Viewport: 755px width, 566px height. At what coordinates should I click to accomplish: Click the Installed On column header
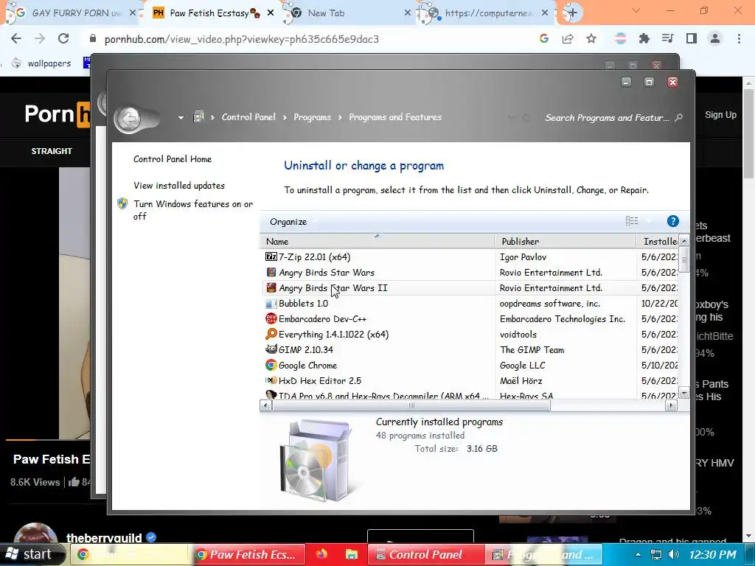657,241
